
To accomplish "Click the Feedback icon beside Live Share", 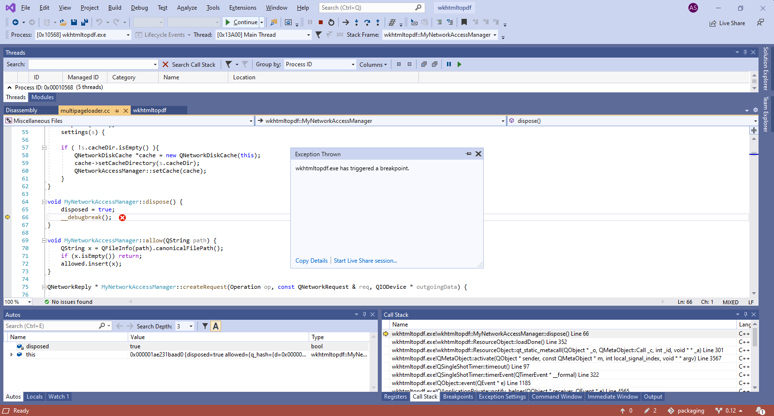I will 760,23.
